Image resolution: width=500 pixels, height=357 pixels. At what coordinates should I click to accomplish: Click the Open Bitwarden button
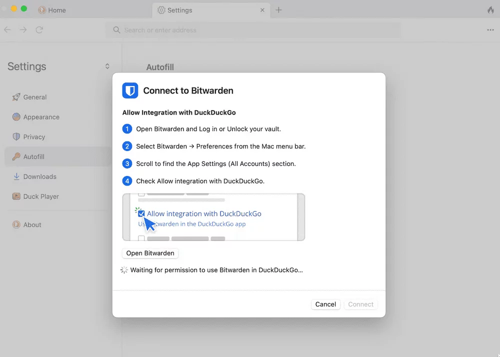click(150, 253)
